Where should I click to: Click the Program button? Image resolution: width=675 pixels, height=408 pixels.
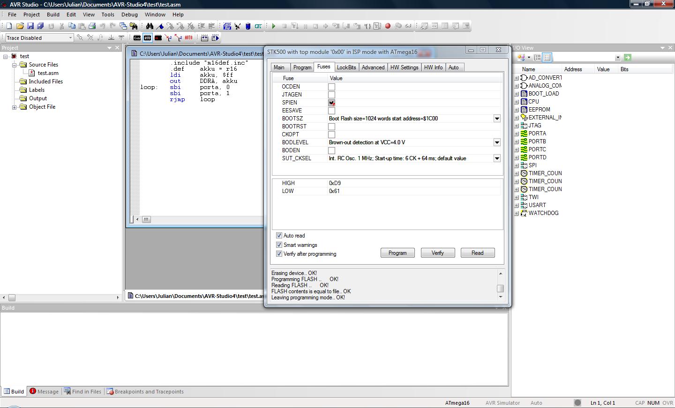(397, 253)
